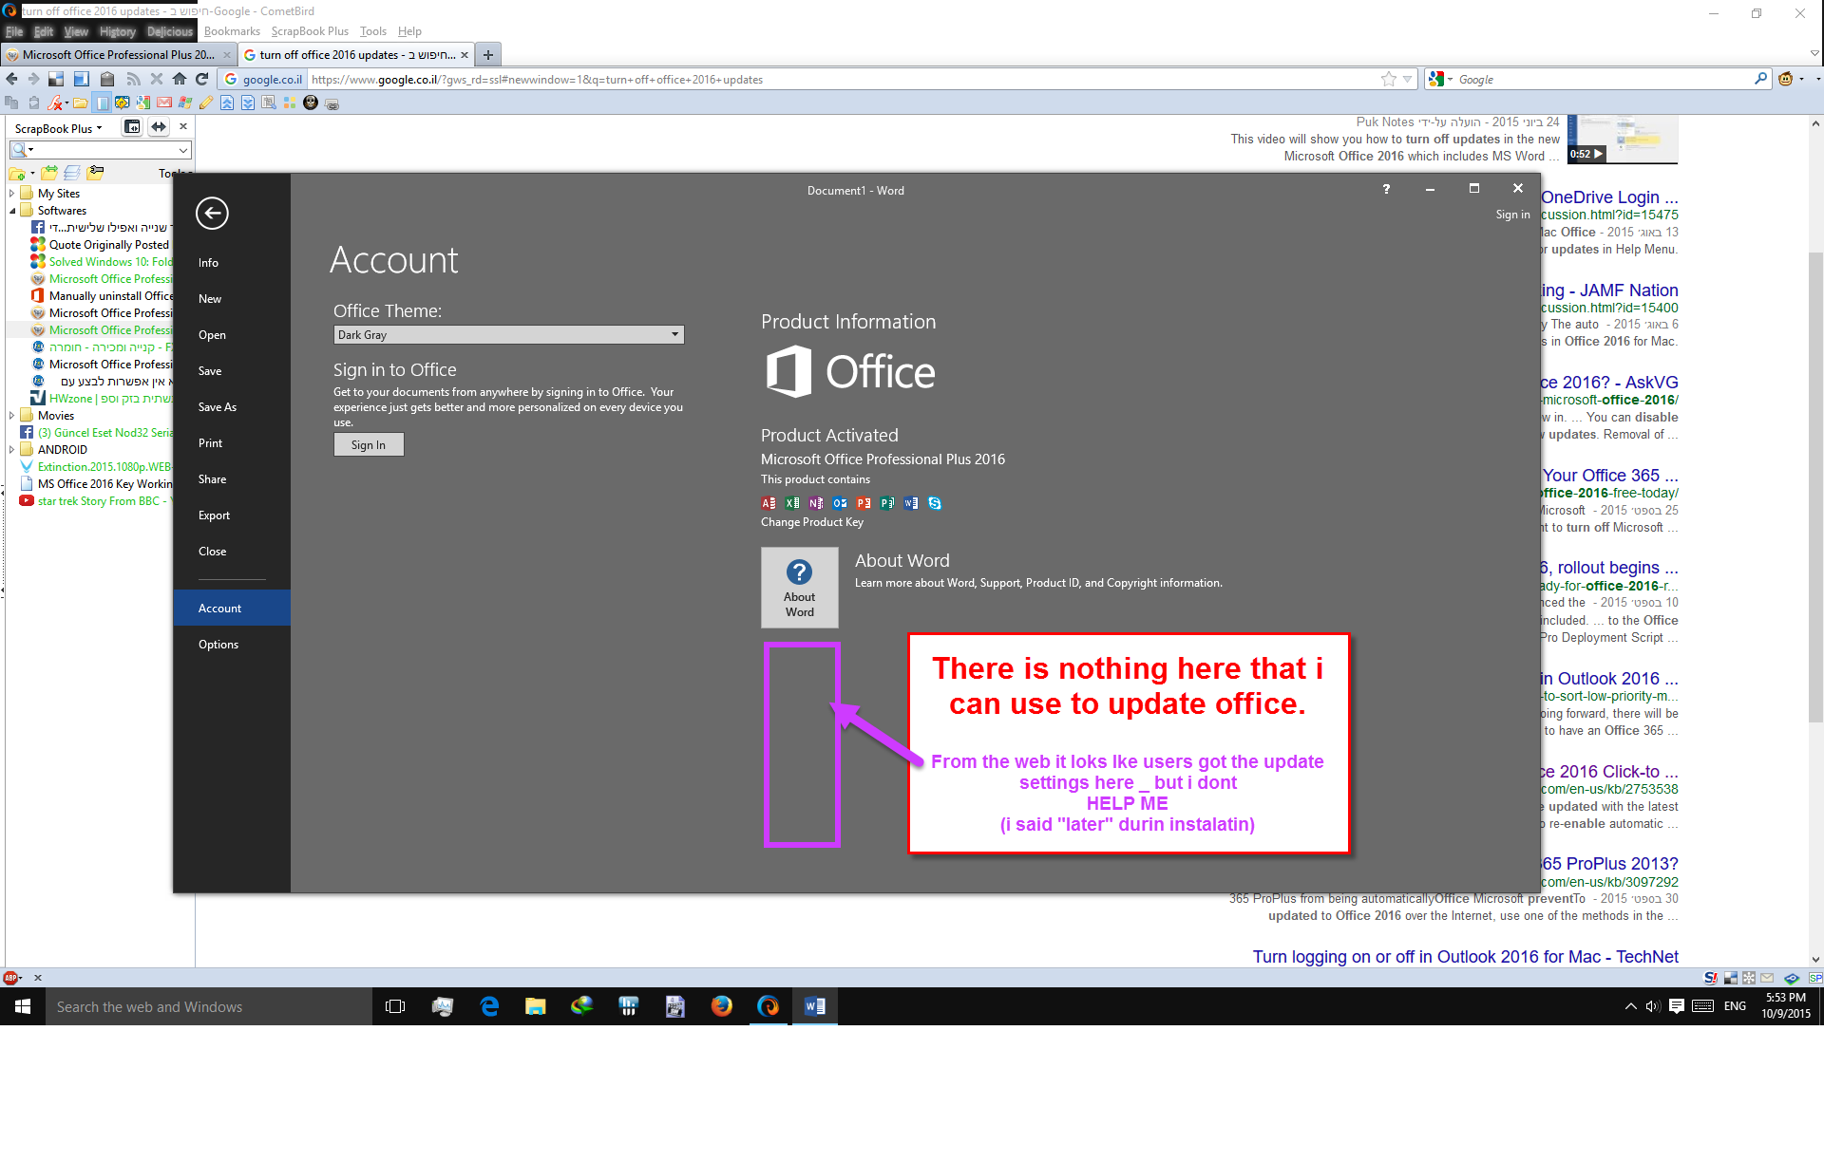1824x1162 pixels.
Task: Click the Change Product Key link
Action: [812, 522]
